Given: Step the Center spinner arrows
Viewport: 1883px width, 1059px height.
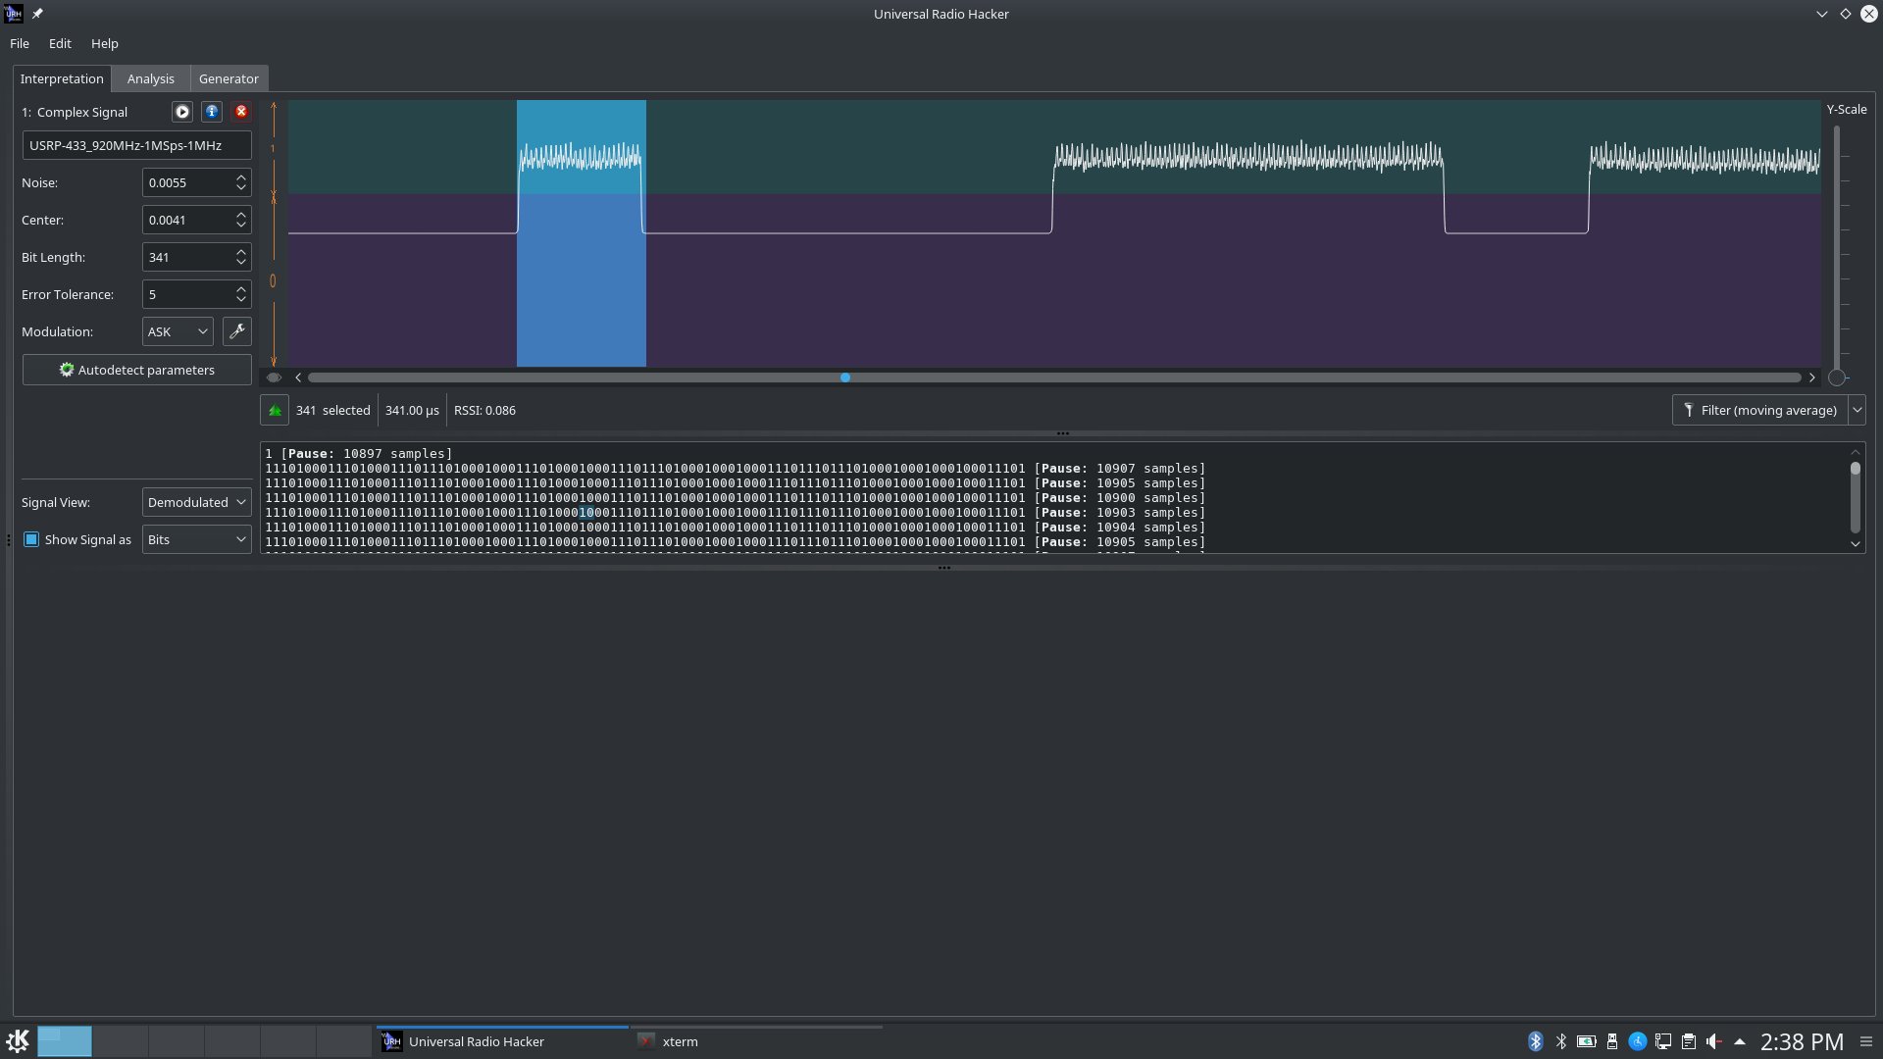Looking at the screenshot, I should [241, 220].
